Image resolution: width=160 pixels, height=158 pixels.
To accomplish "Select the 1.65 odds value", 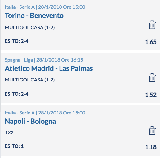I will 151,42.
